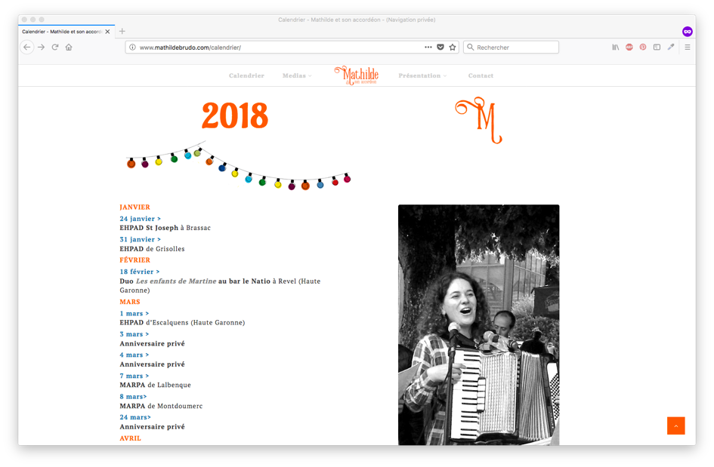The image size is (714, 467).
Task: Open the Firefox hamburger menu
Action: pyautogui.click(x=688, y=48)
